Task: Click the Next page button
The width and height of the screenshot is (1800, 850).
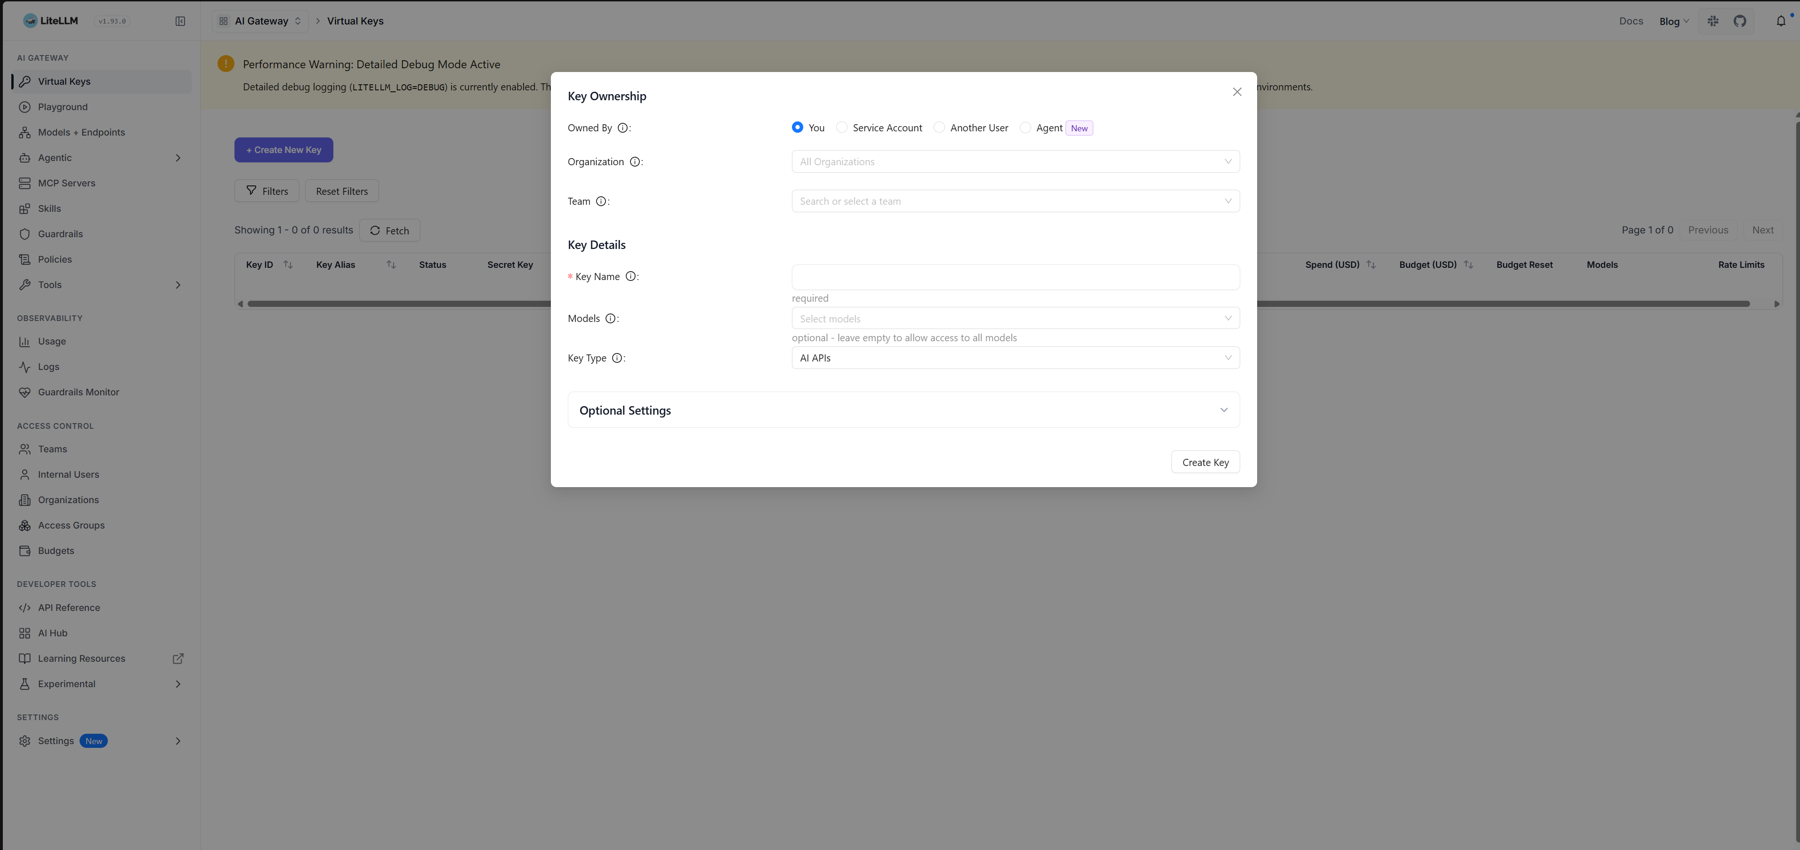Action: click(1762, 230)
